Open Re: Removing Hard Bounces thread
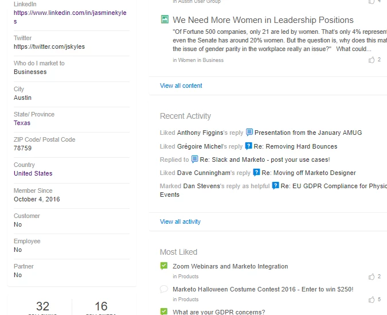The height and width of the screenshot is (315, 387). pyautogui.click(x=295, y=146)
